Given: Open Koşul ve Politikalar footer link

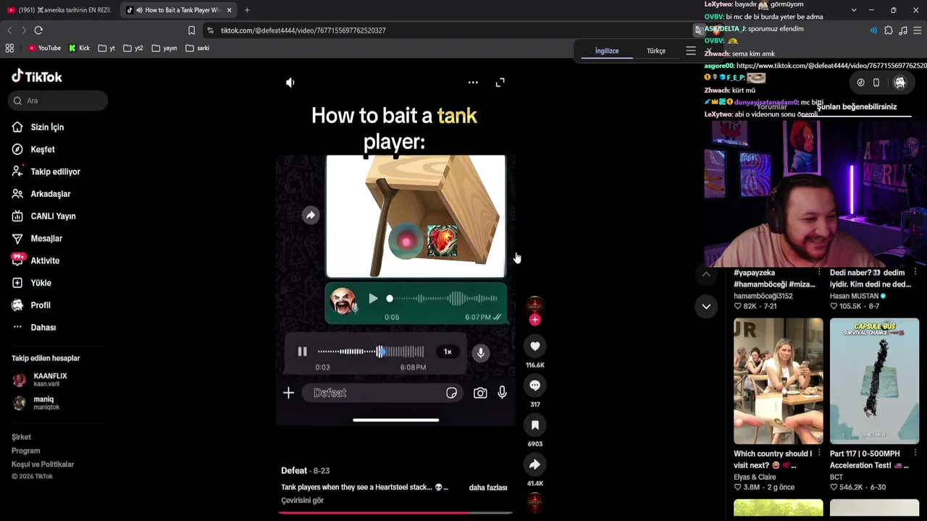Looking at the screenshot, I should pyautogui.click(x=43, y=465).
